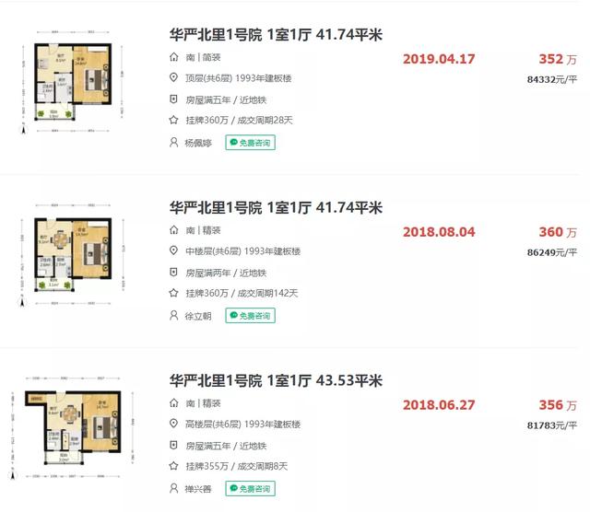
Task: Open second listing sold 2018.08.04
Action: (x=276, y=207)
